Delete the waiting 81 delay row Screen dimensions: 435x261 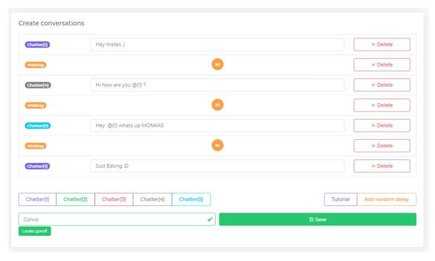point(382,145)
